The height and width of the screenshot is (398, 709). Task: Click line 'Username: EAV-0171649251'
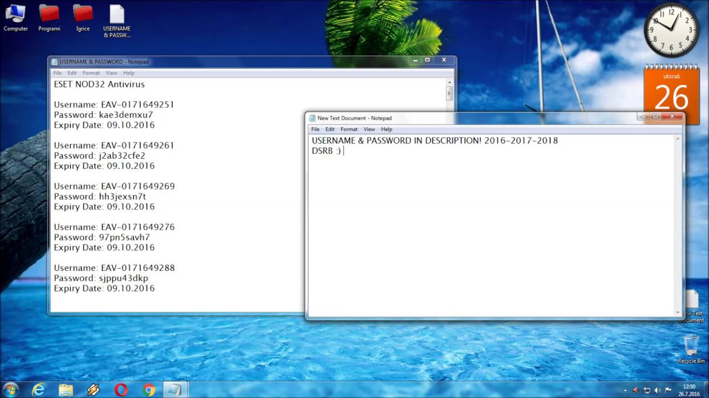pyautogui.click(x=114, y=105)
